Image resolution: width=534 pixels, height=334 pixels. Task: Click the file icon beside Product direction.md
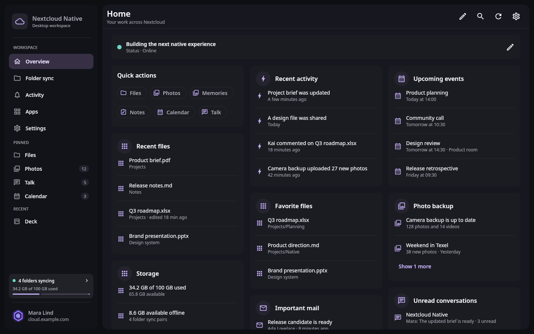click(x=260, y=248)
